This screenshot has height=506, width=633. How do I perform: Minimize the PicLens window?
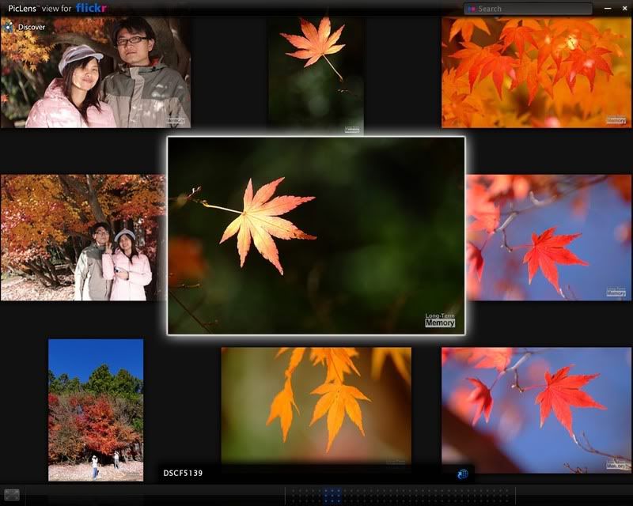608,9
